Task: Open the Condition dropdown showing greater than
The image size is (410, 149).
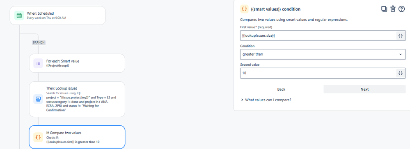Action: (x=323, y=54)
